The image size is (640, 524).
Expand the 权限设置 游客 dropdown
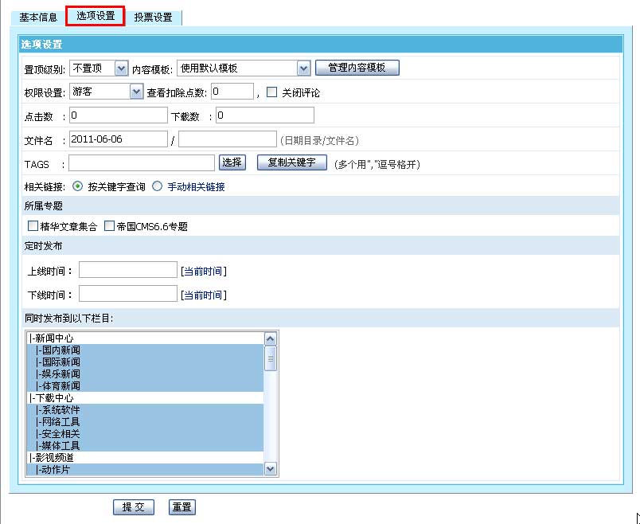click(x=135, y=92)
